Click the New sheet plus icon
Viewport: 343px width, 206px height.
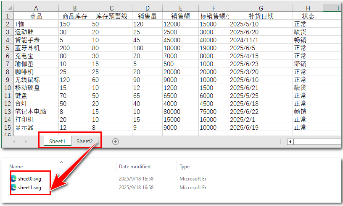point(116,142)
